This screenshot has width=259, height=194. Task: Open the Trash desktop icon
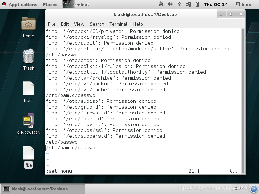tap(28, 56)
